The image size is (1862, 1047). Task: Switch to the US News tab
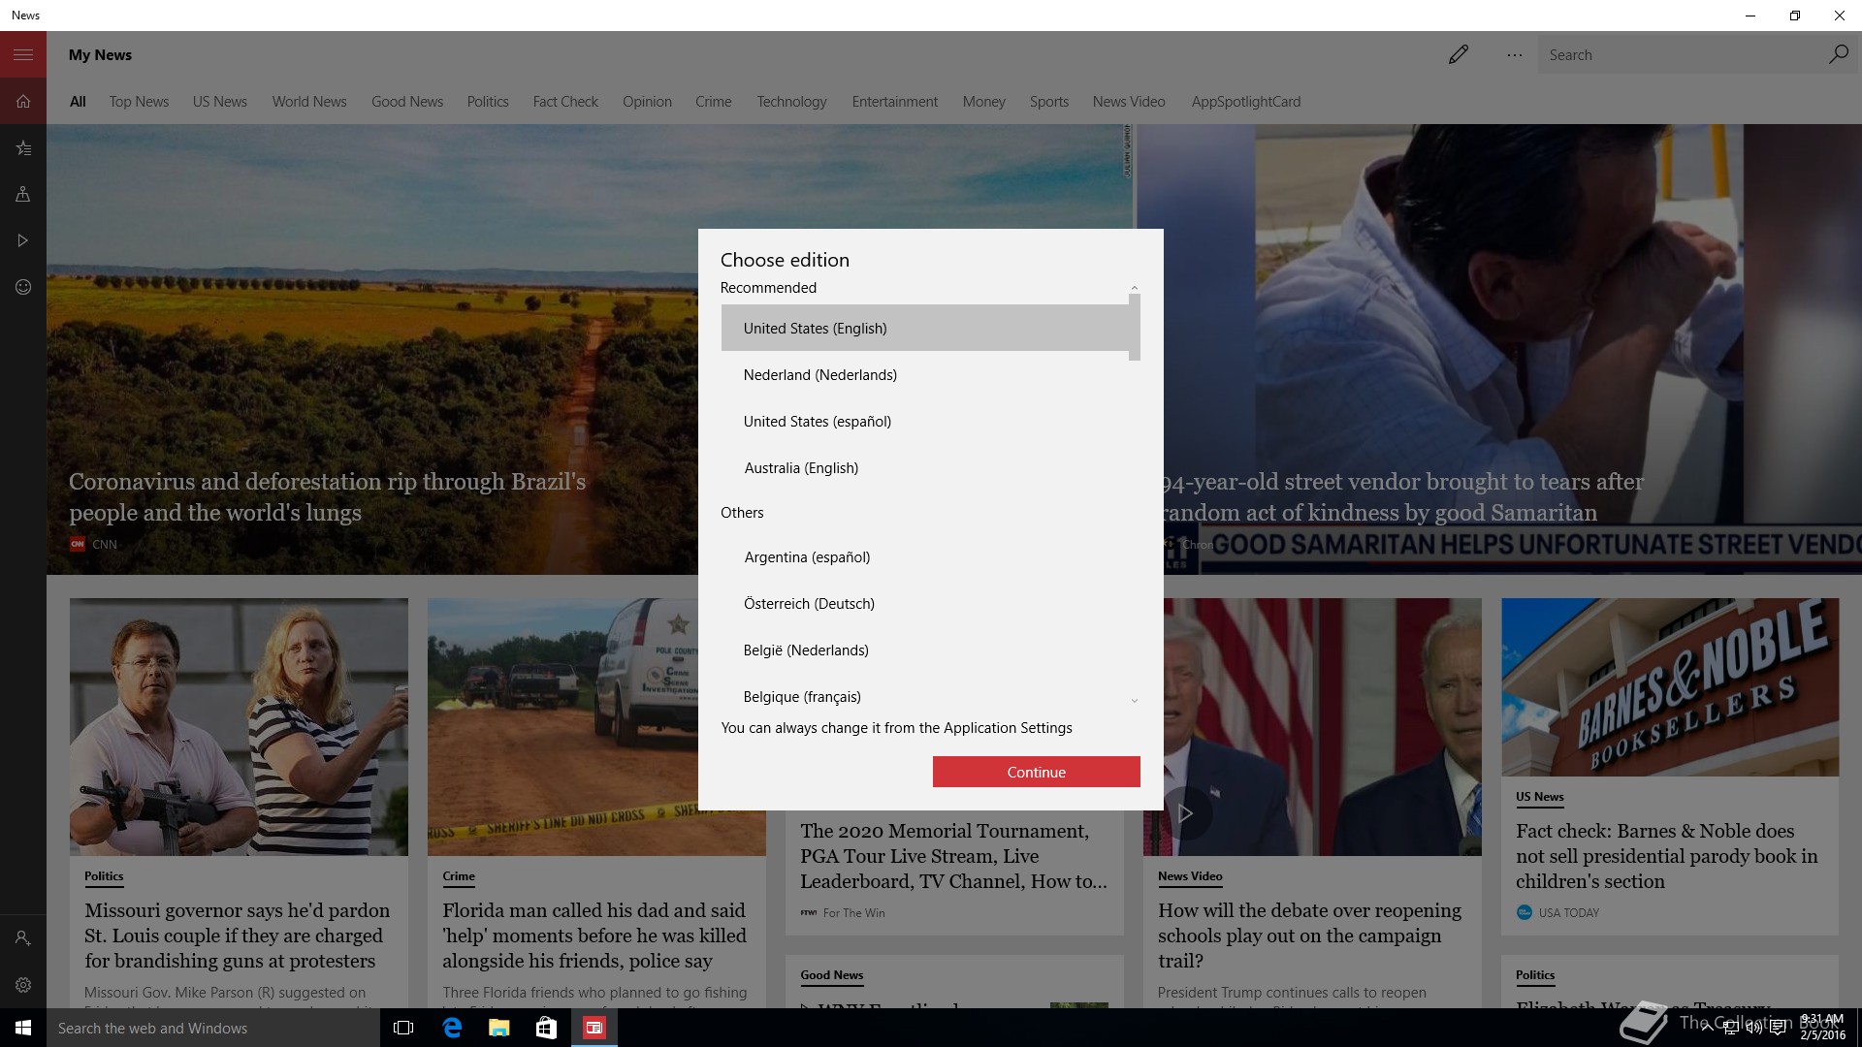click(220, 101)
